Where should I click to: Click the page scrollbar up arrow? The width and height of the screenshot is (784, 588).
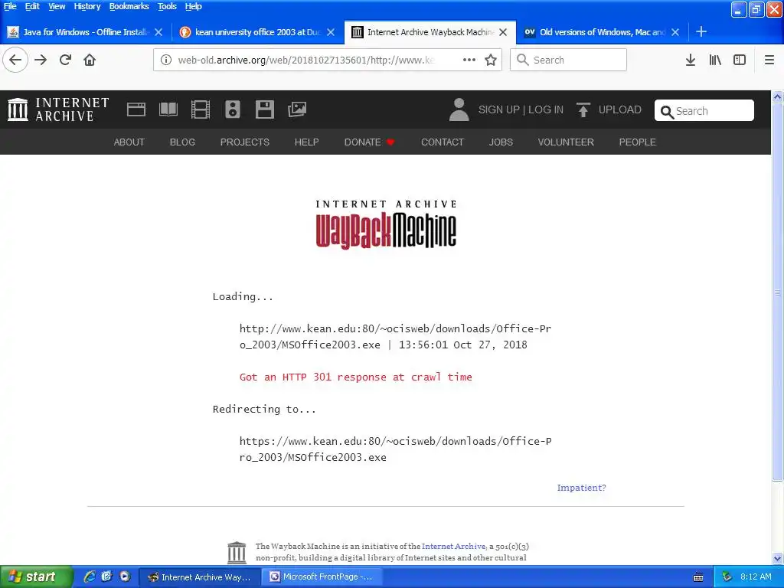coord(777,96)
